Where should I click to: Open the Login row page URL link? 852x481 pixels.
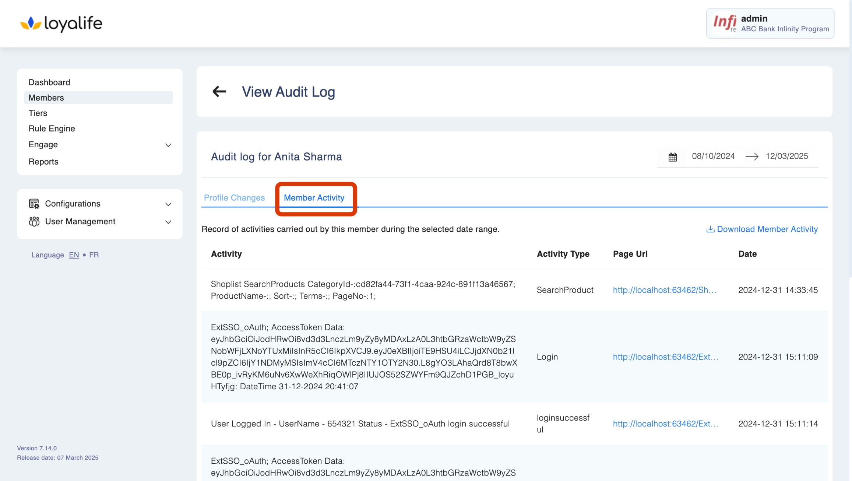click(665, 357)
